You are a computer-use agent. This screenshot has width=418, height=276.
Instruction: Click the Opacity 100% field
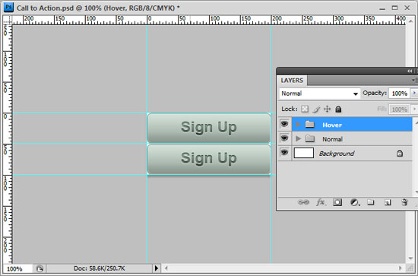coord(399,94)
